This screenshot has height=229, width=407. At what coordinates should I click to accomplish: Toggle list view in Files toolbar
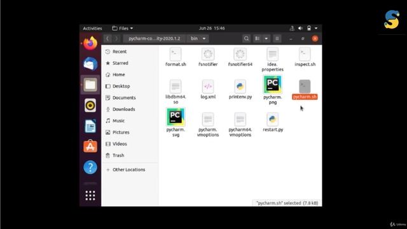tap(257, 38)
